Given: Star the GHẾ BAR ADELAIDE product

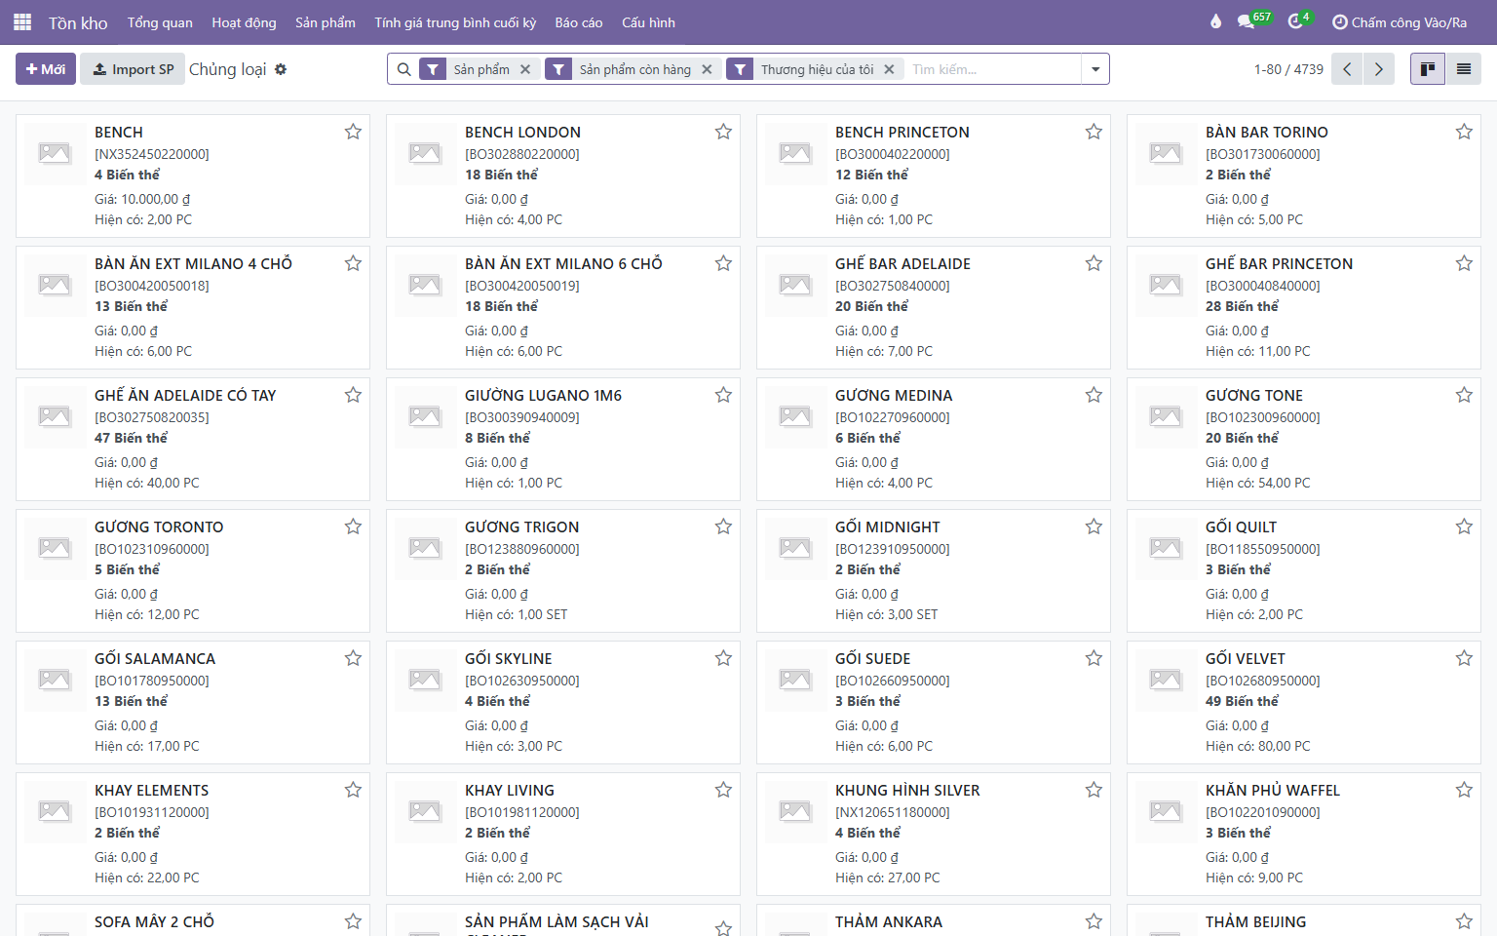Looking at the screenshot, I should [x=1094, y=263].
